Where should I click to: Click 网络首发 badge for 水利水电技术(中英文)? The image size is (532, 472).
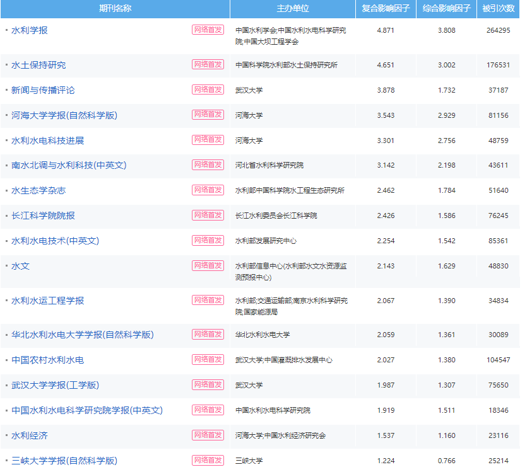click(x=208, y=240)
